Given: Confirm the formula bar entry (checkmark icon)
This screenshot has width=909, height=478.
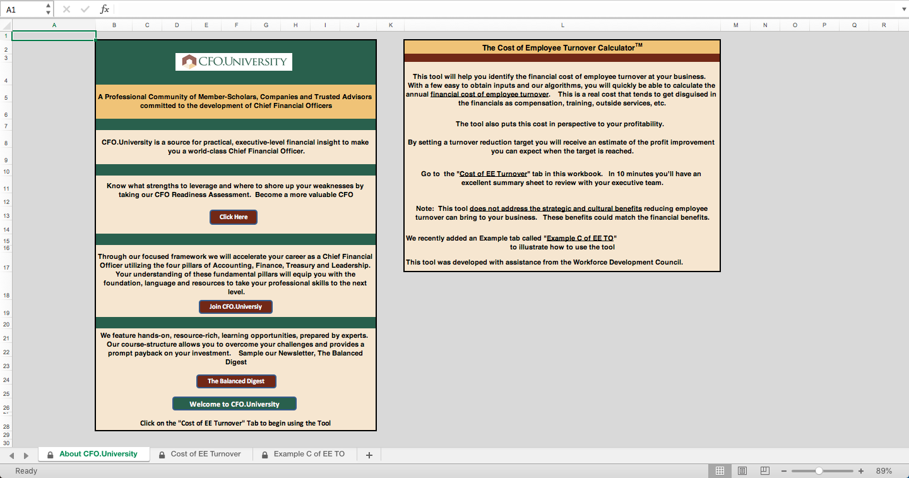Looking at the screenshot, I should (x=85, y=9).
